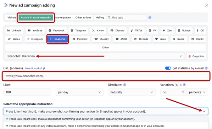Screen dimensions: 212x129
Task: Adjust the Variations value stepper arrows
Action: pos(183,92)
